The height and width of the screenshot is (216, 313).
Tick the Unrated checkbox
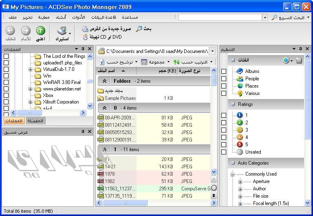click(224, 152)
